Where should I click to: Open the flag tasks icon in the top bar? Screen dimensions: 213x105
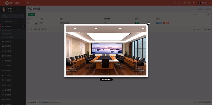click(x=194, y=3)
